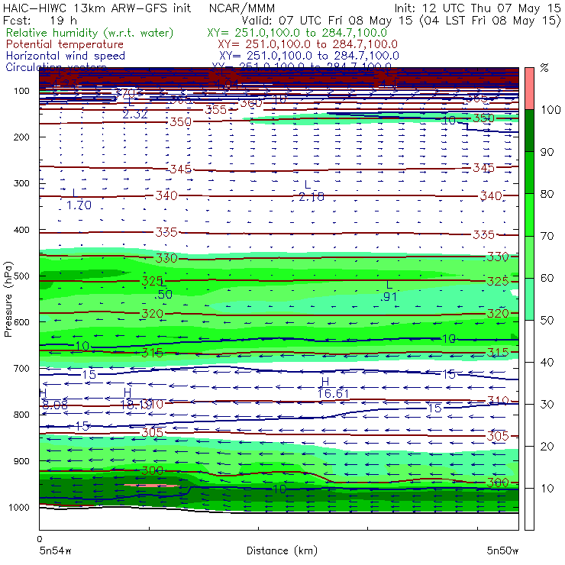The height and width of the screenshot is (565, 565).
Task: Click the white colorbar segment between 40 and 50
Action: click(x=529, y=341)
